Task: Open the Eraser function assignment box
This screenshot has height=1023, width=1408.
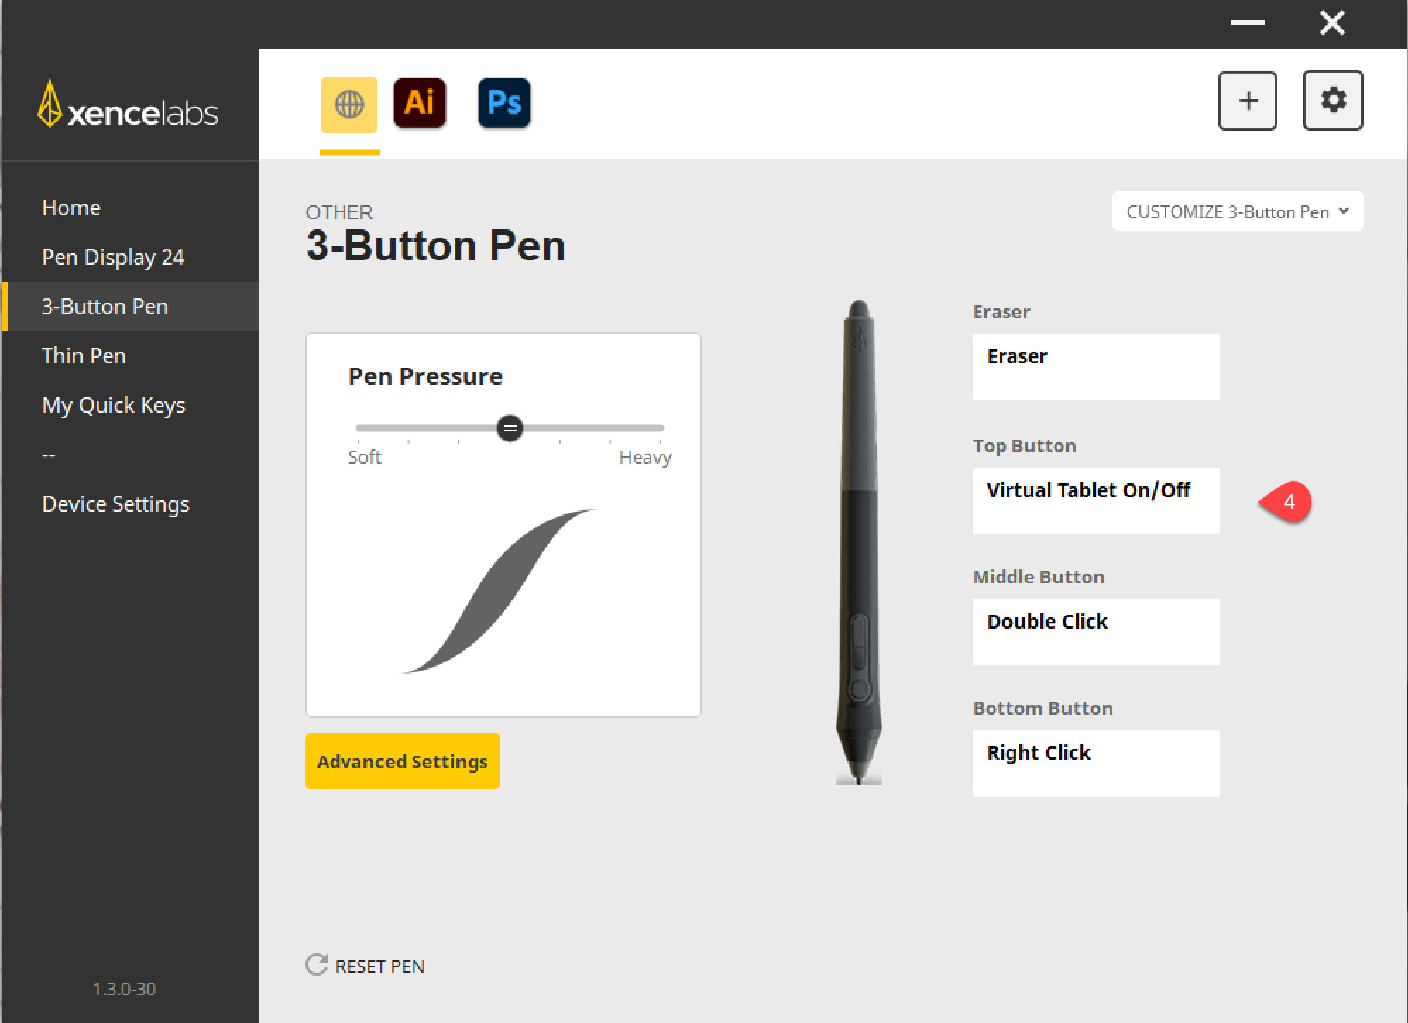Action: point(1096,367)
